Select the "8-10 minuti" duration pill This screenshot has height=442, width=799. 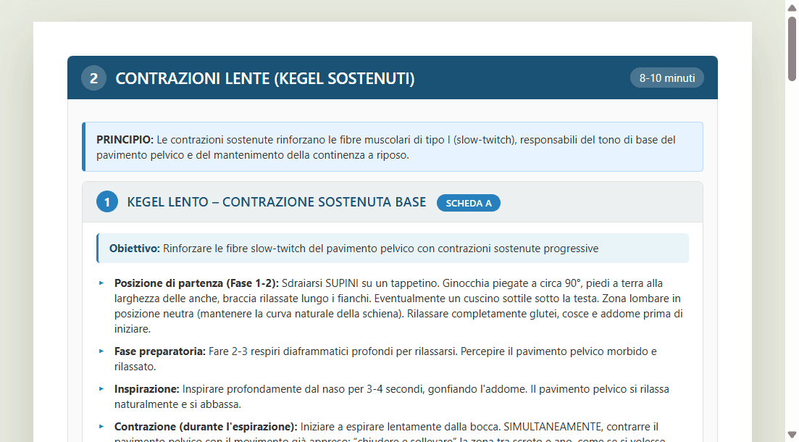[x=666, y=78]
